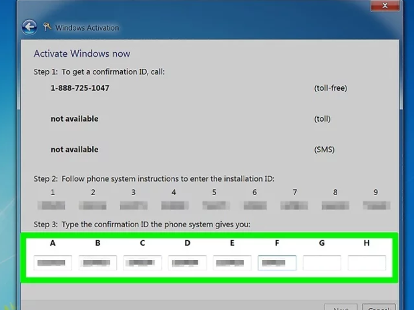Click installation ID column number 9
The height and width of the screenshot is (310, 414).
point(376,192)
